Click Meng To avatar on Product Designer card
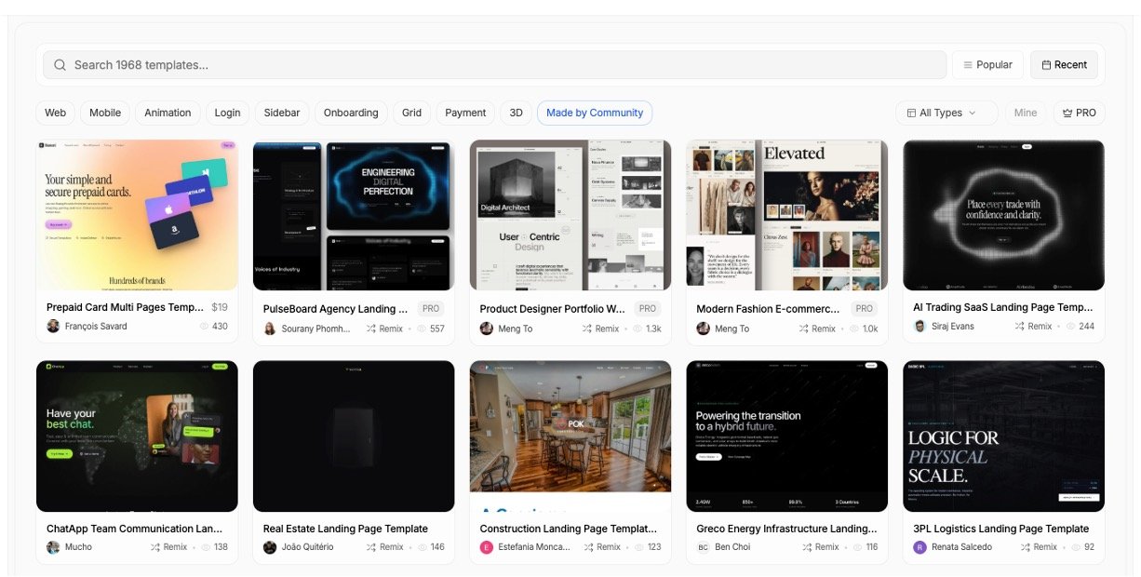This screenshot has width=1141, height=577. 487,329
